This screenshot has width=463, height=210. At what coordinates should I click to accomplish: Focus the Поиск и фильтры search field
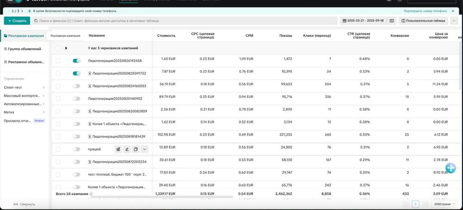coord(185,21)
